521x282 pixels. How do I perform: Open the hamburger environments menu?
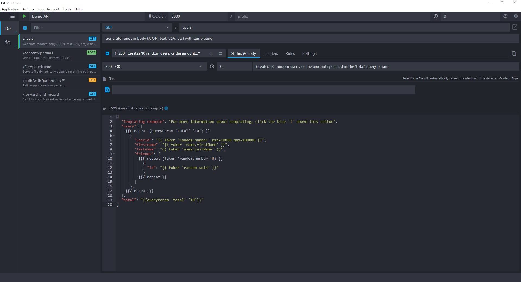coord(12,16)
